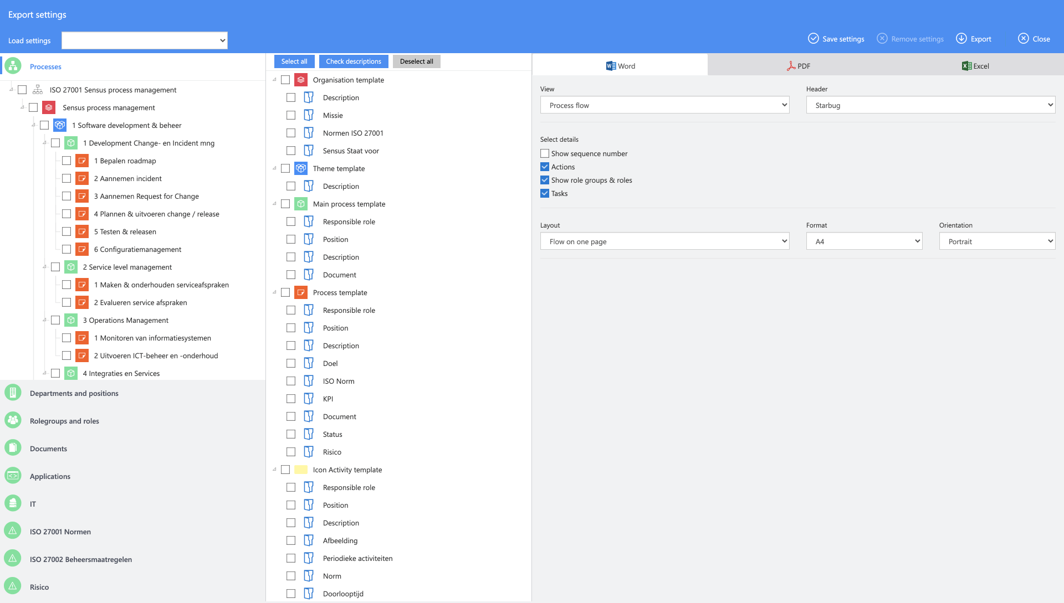The height and width of the screenshot is (603, 1064).
Task: Click the green Main process template icon
Action: 301,204
